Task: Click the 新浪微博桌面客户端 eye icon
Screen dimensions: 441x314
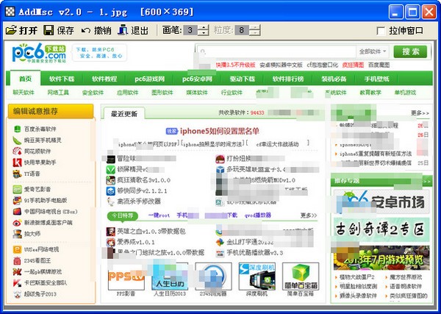Action: pos(17,223)
